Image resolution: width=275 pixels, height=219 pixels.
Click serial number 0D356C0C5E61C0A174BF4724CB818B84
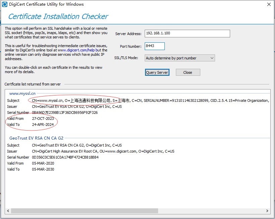click(x=65, y=157)
